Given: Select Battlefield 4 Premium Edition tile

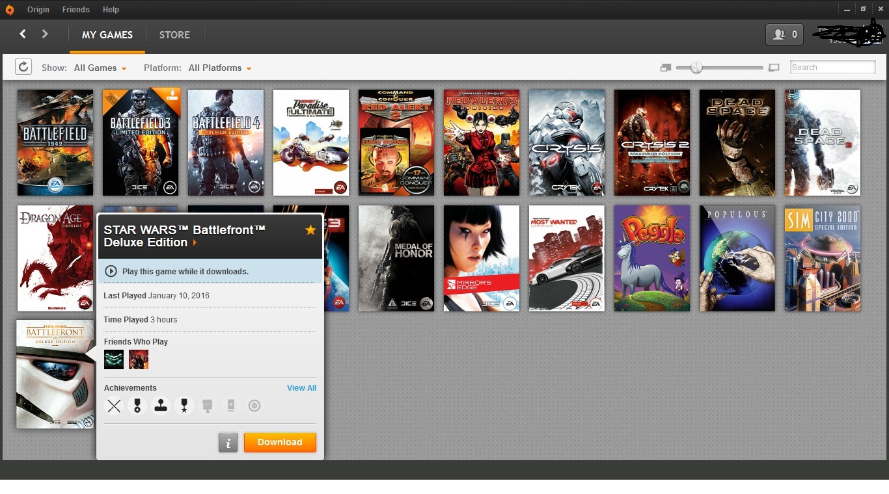Looking at the screenshot, I should [226, 142].
